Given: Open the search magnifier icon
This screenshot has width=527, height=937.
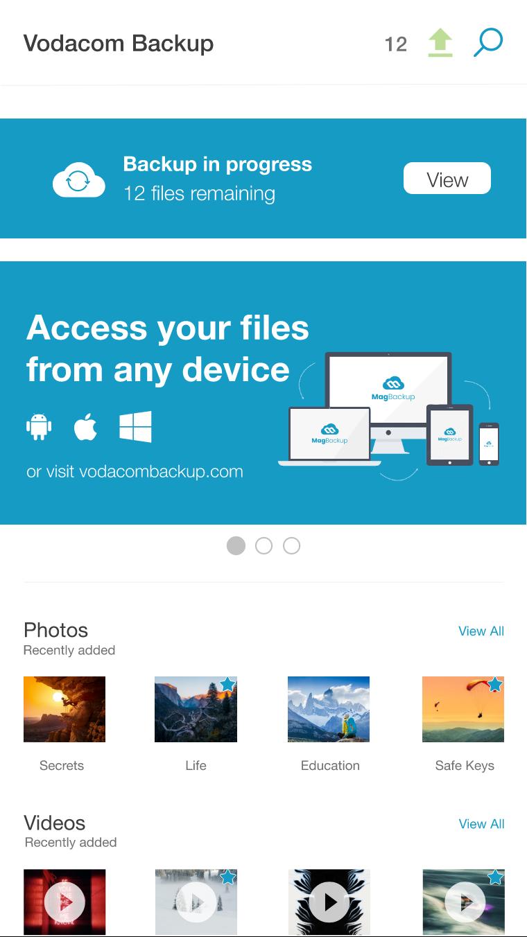Looking at the screenshot, I should coord(488,43).
